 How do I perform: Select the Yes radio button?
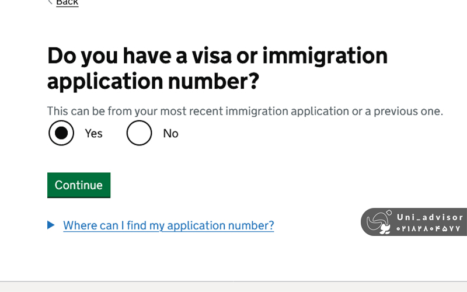click(x=61, y=133)
